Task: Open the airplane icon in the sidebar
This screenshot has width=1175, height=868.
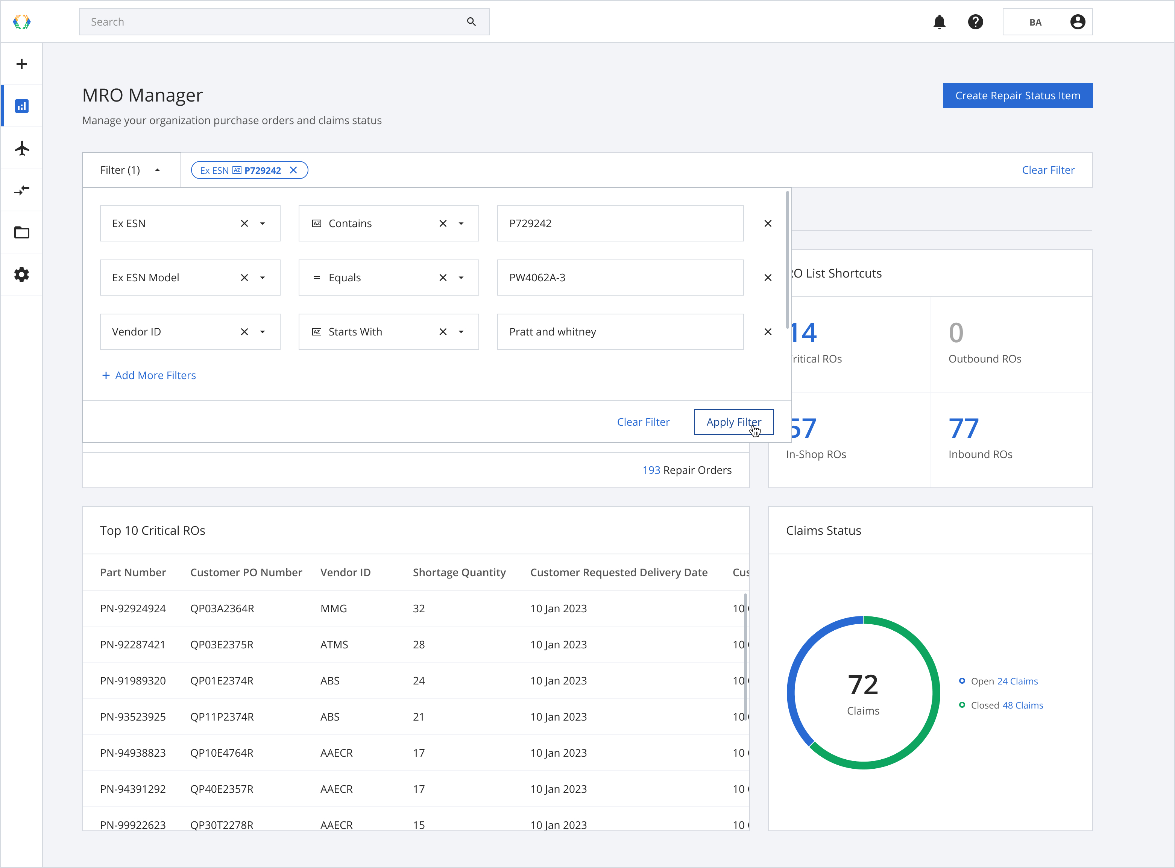Action: point(21,148)
